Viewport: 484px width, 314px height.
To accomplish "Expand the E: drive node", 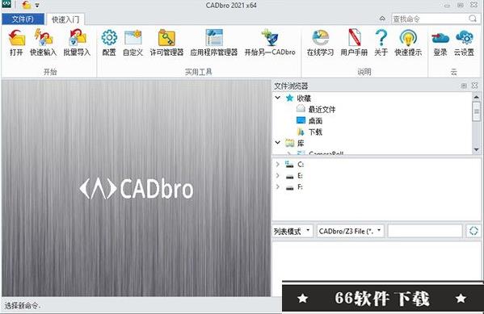I will pos(277,175).
